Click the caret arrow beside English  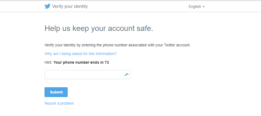(204, 7)
